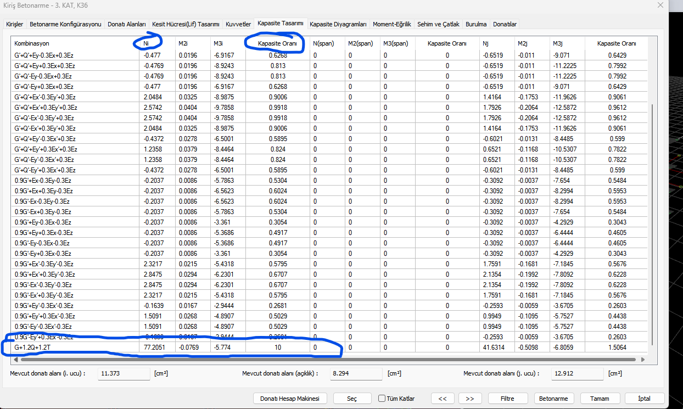Viewport: 683px width, 409px height.
Task: Close the Kiriş Betonarme dialog
Action: pyautogui.click(x=660, y=5)
